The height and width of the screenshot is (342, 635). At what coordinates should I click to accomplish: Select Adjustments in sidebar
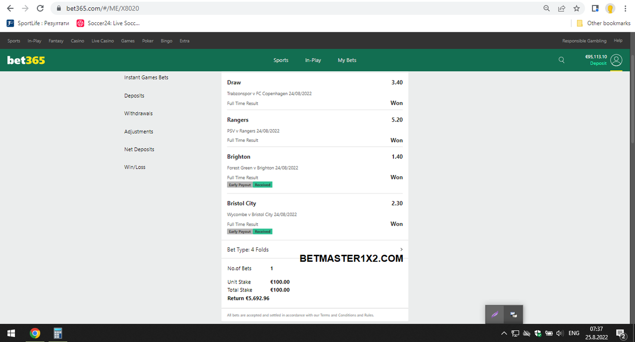click(139, 131)
